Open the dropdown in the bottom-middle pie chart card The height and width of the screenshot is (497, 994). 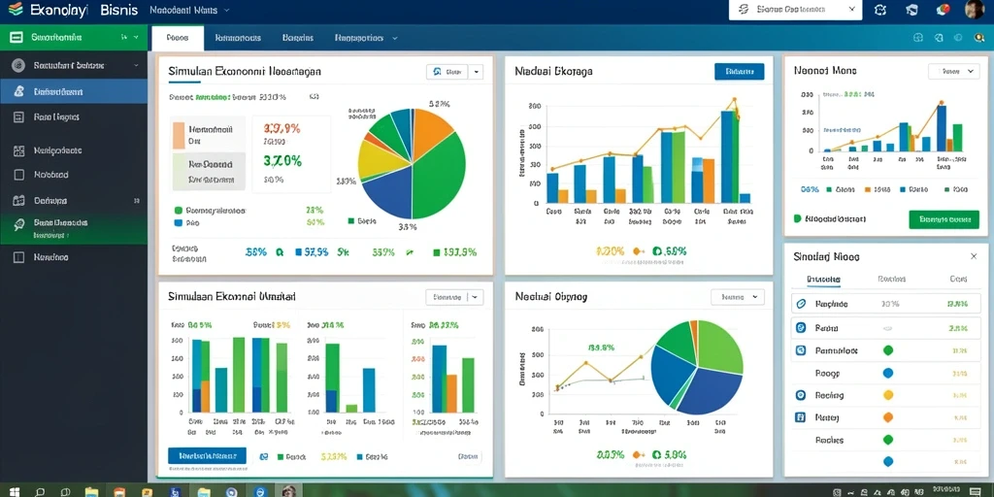pyautogui.click(x=738, y=297)
